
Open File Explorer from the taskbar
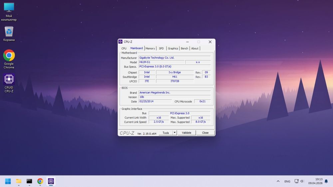[x=19, y=181]
